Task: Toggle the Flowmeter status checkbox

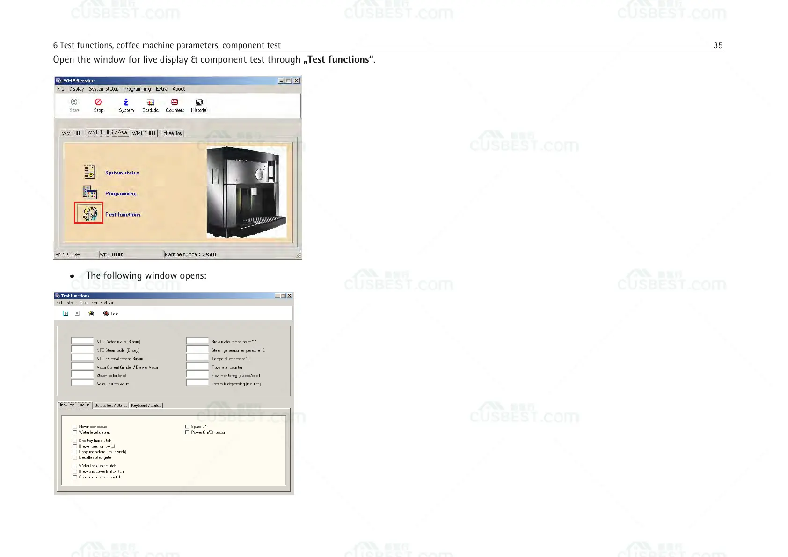Action: (x=75, y=427)
